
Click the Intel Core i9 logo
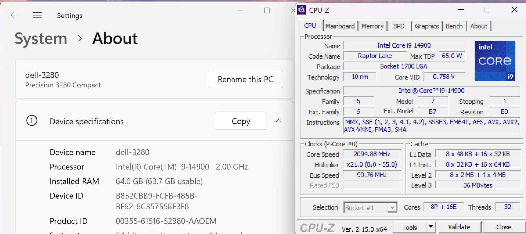pos(495,61)
